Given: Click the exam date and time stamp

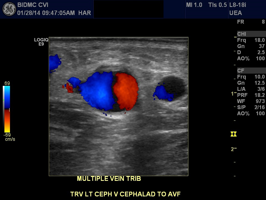Looking at the screenshot, I should point(46,13).
